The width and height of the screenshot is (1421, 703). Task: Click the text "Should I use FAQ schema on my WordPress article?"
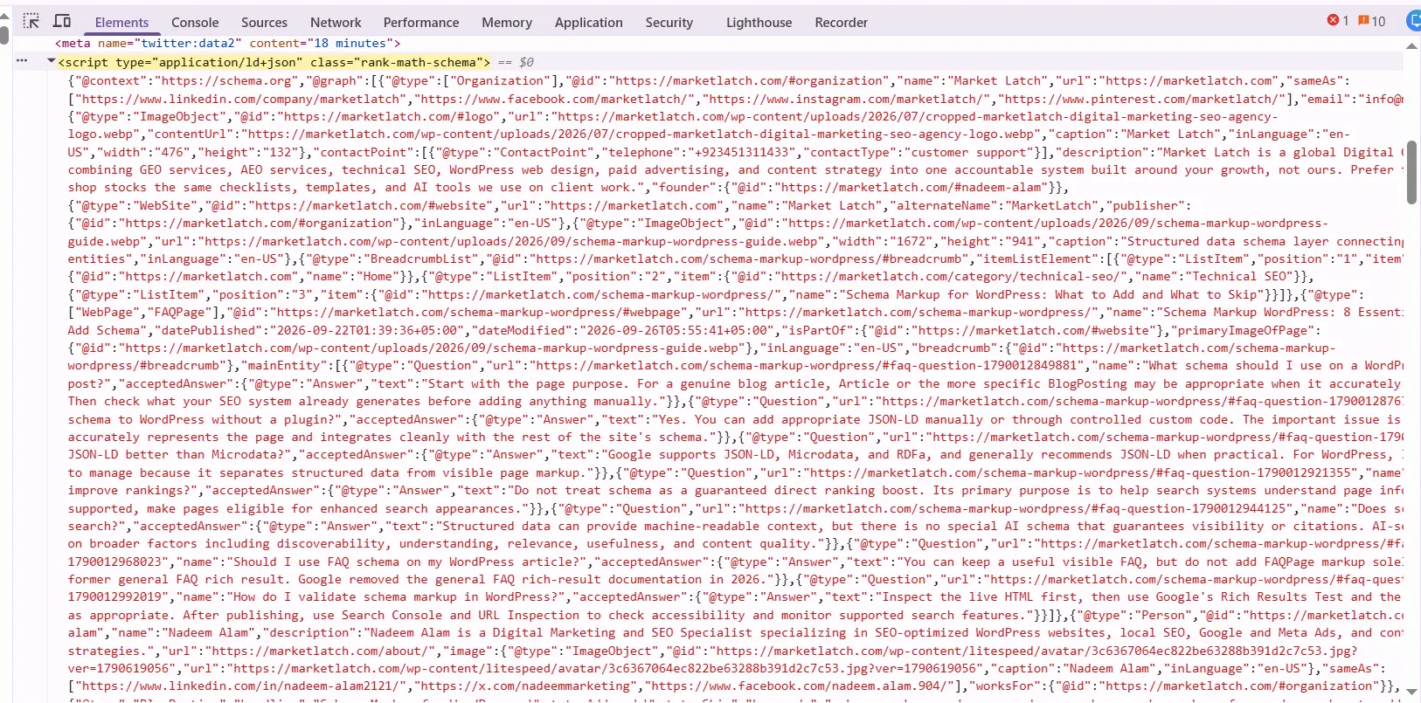(x=407, y=562)
